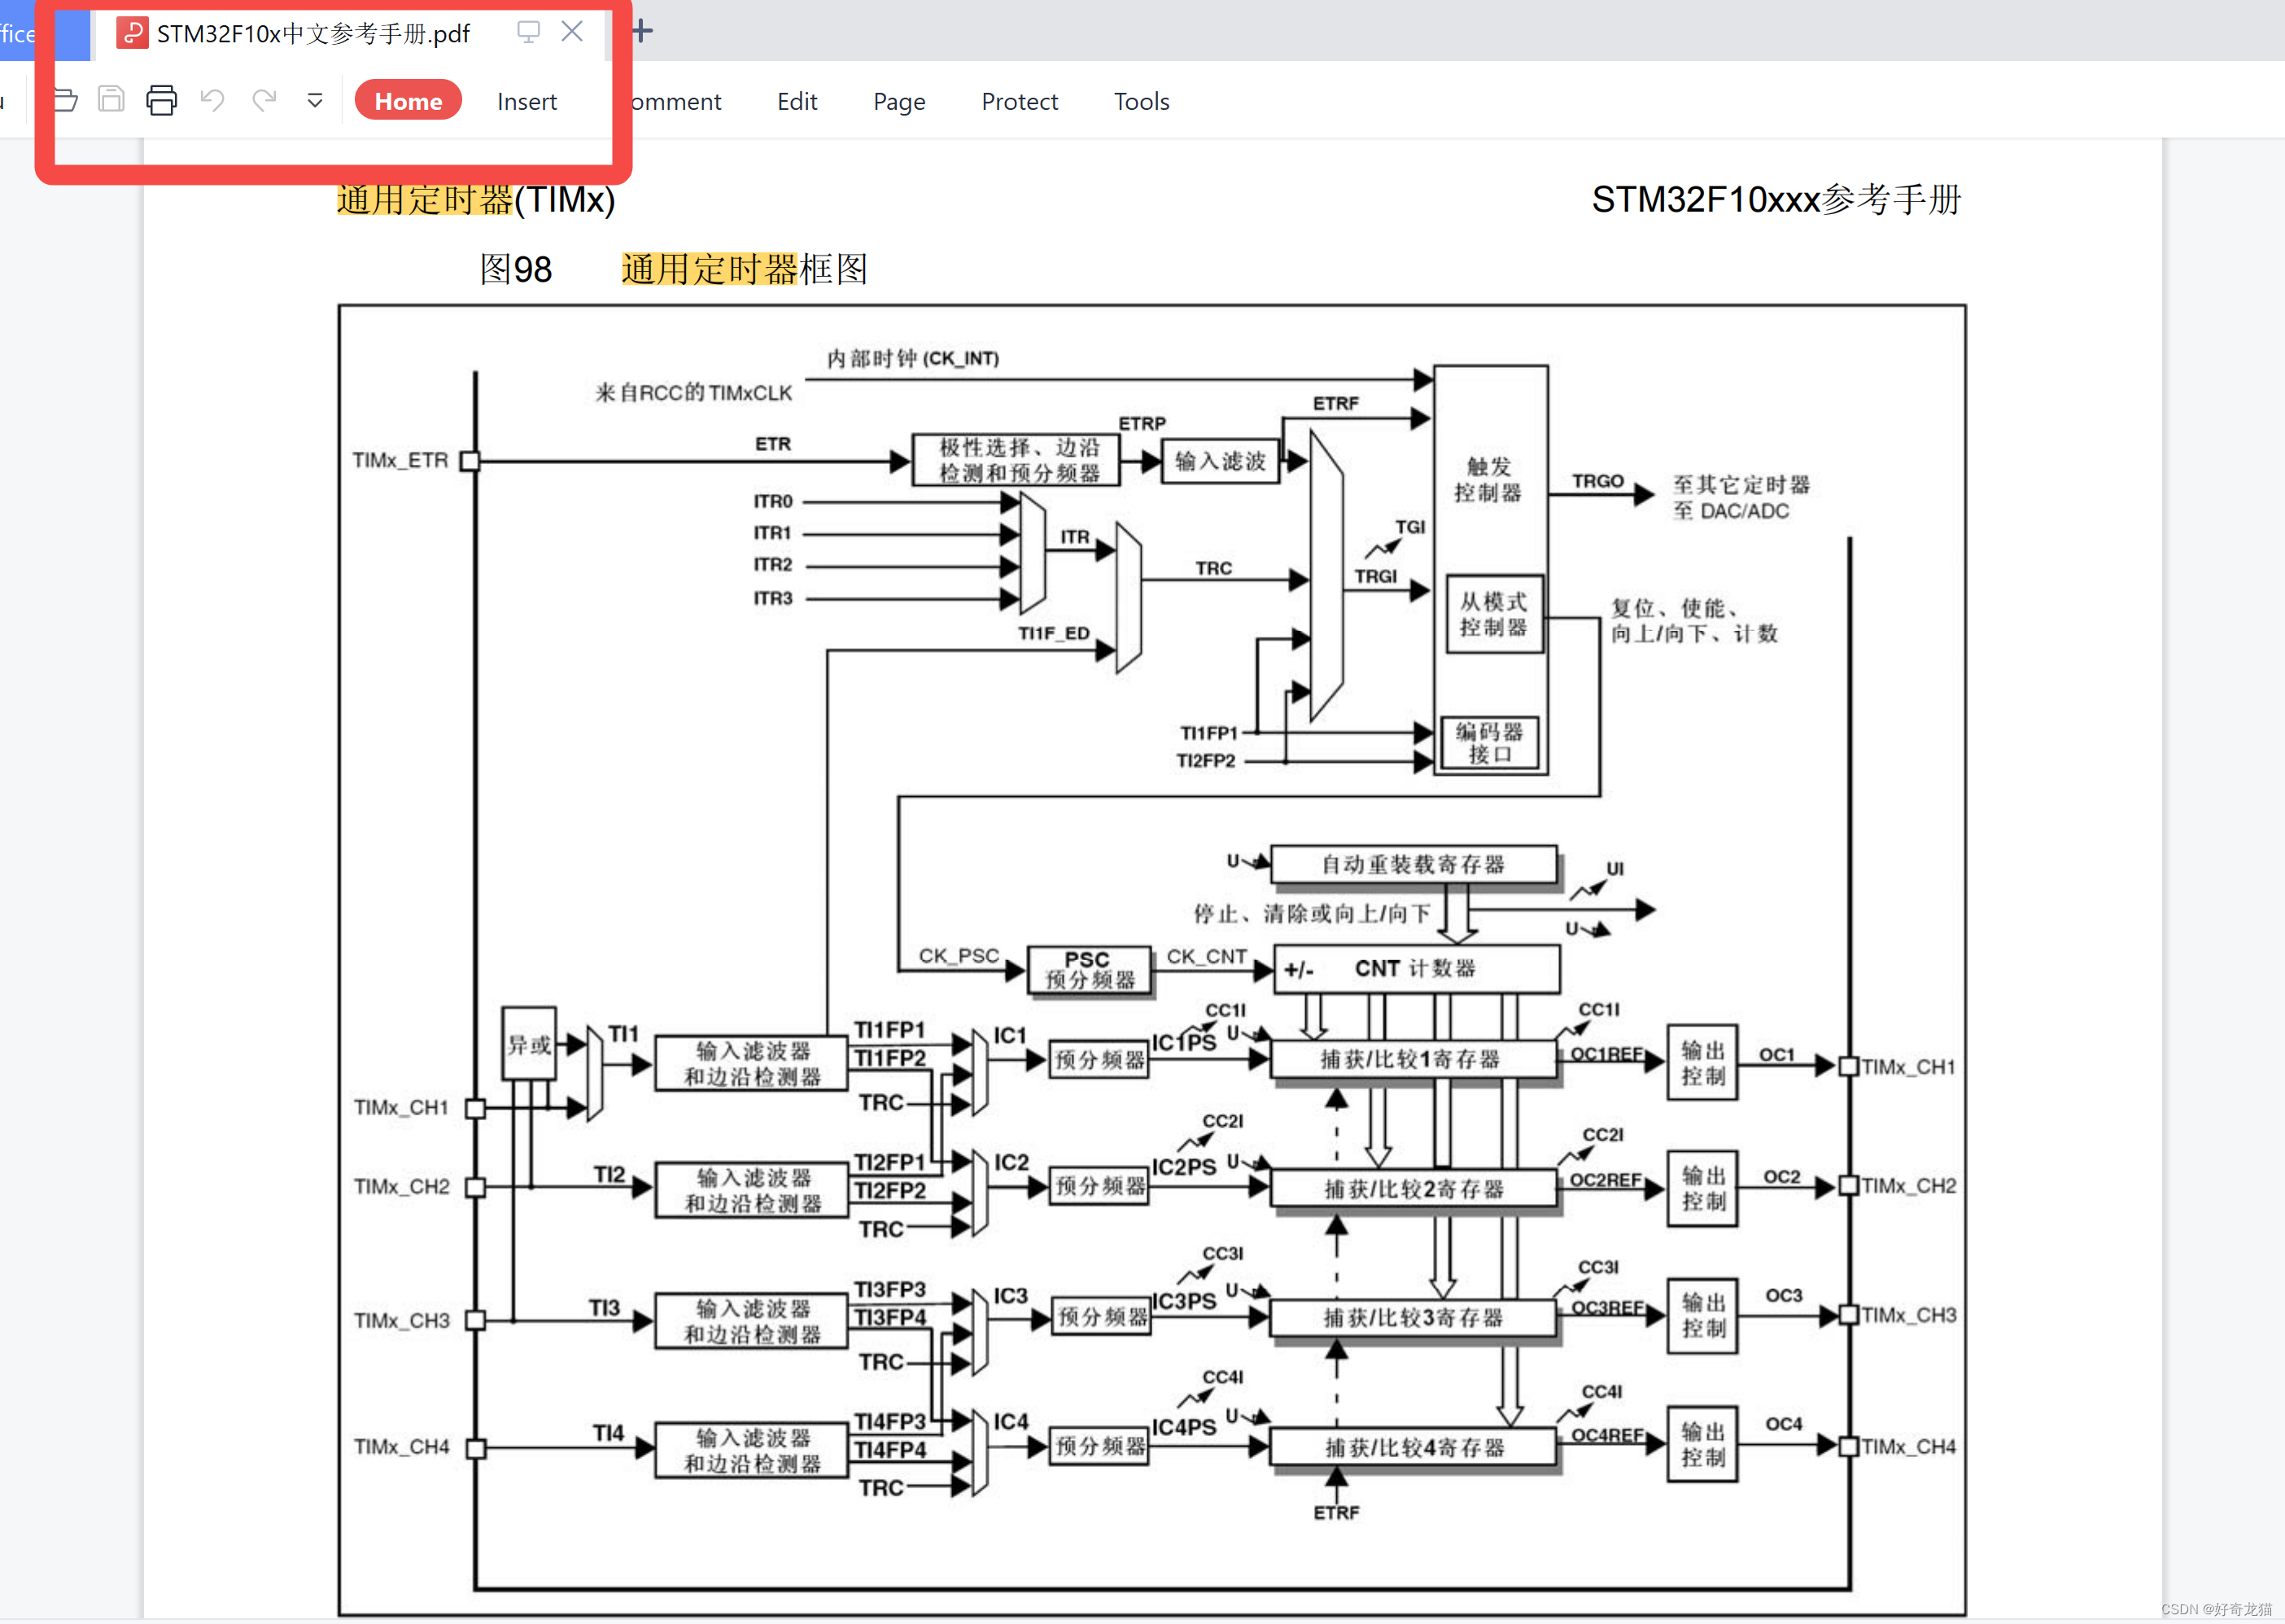
Task: Switch to the STM32F10x中文参考手册.pdf tab
Action: tap(312, 34)
